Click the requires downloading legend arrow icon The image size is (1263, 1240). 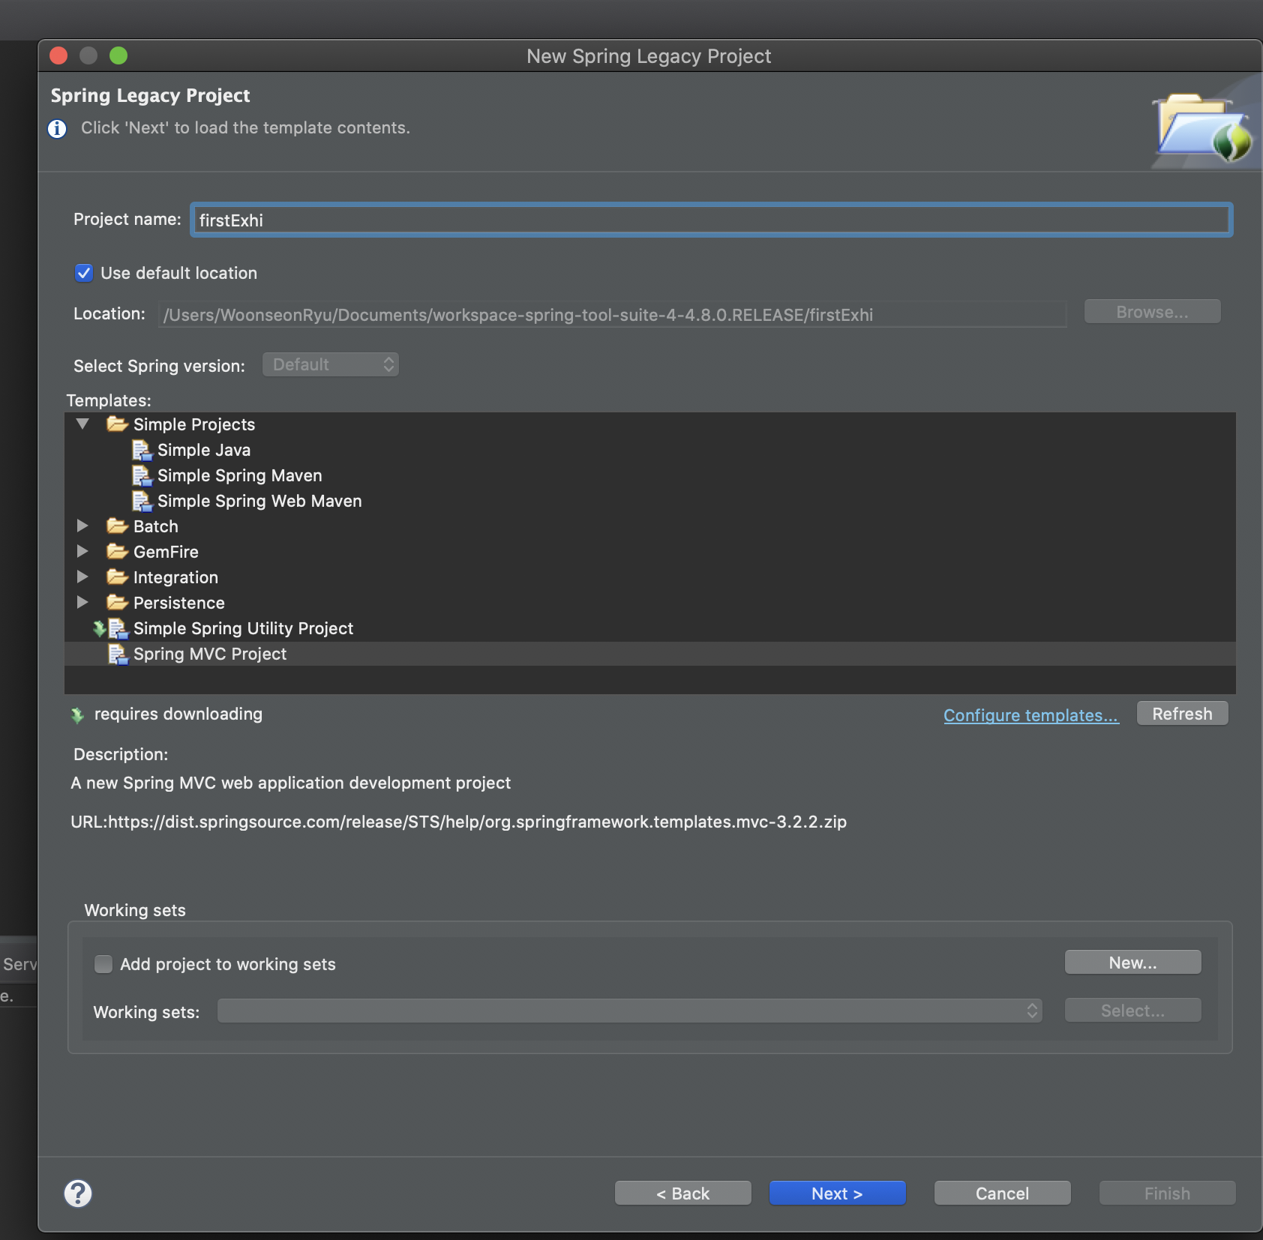tap(77, 715)
